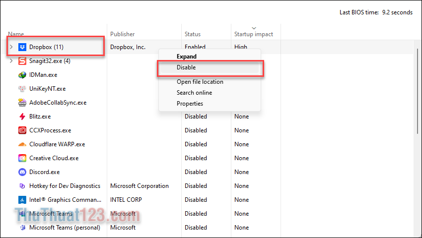Select the Hotkey for Dev Diagnostics name

pyautogui.click(x=65, y=186)
